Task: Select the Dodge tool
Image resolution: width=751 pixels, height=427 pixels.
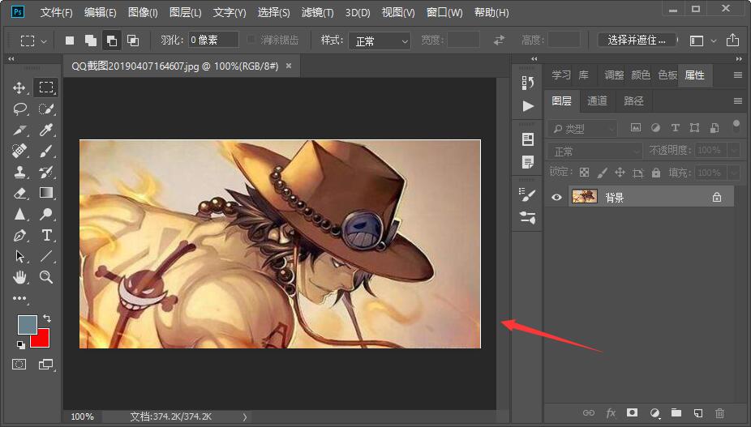Action: click(46, 214)
